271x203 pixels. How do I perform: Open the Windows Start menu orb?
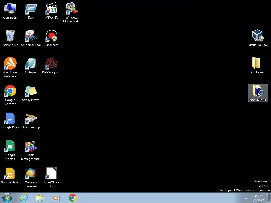tap(7, 198)
